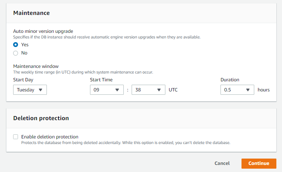The height and width of the screenshot is (172, 282).
Task: Click the Auto minor version upgrade label
Action: 43,31
